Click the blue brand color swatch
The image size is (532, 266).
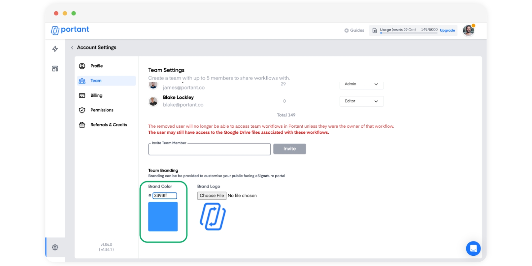(163, 216)
